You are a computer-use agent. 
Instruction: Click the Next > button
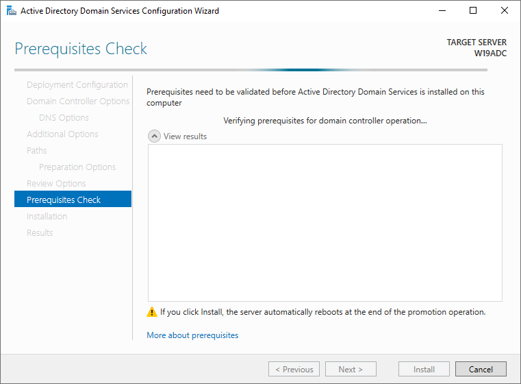click(351, 369)
